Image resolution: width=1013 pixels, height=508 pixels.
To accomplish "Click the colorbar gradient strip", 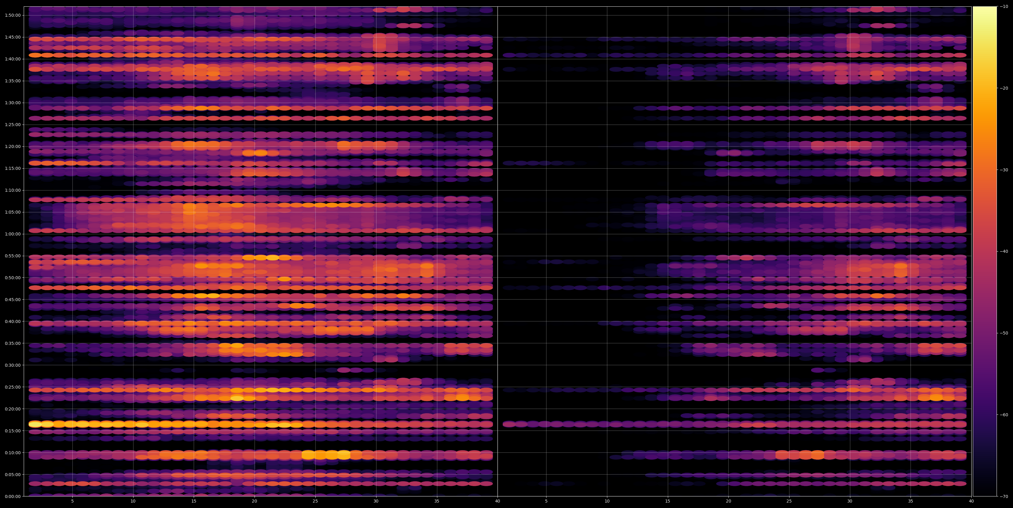I will (x=985, y=252).
